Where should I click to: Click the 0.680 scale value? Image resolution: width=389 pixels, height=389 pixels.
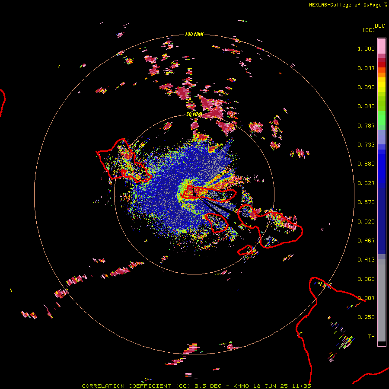tap(366, 164)
